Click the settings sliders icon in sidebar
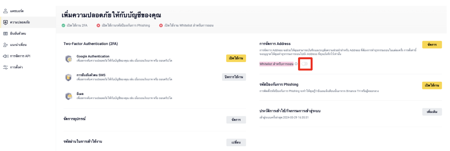The height and width of the screenshot is (151, 450). point(5,67)
